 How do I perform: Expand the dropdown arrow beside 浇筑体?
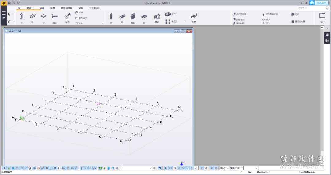(185, 21)
